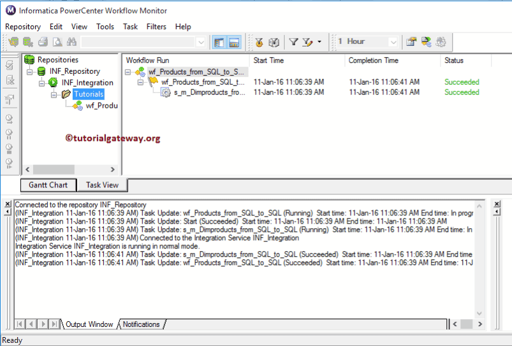Click the cube-shaped toolbar icon

click(274, 42)
